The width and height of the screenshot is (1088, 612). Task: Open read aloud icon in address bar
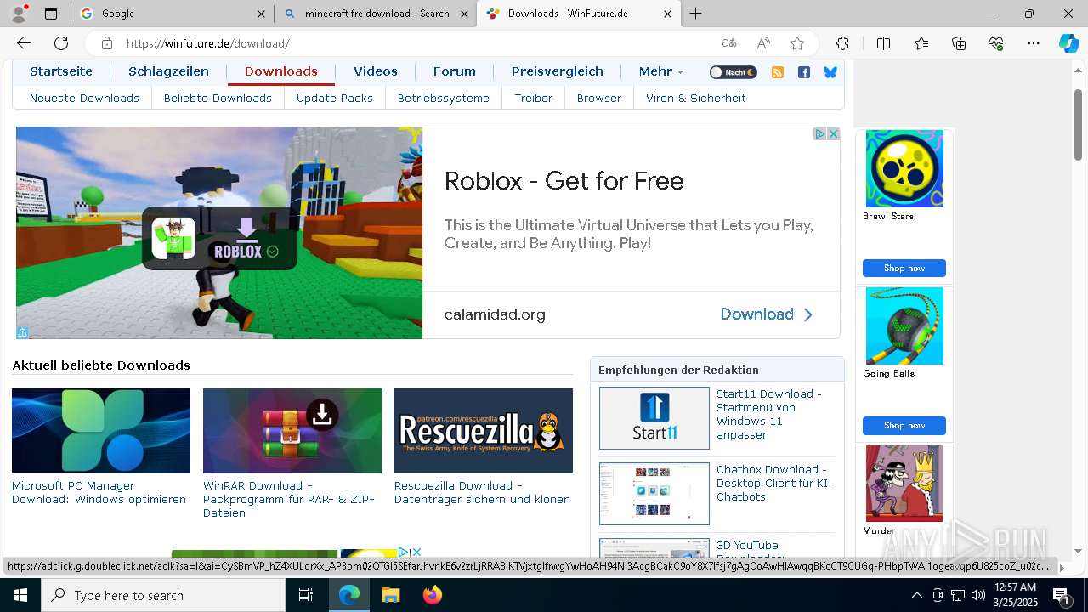(763, 43)
